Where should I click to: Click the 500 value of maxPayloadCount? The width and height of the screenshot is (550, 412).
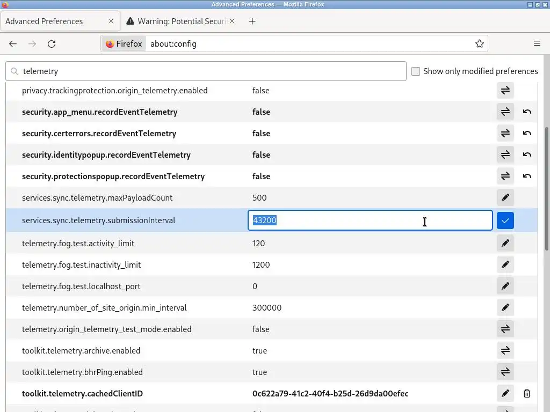pos(259,197)
